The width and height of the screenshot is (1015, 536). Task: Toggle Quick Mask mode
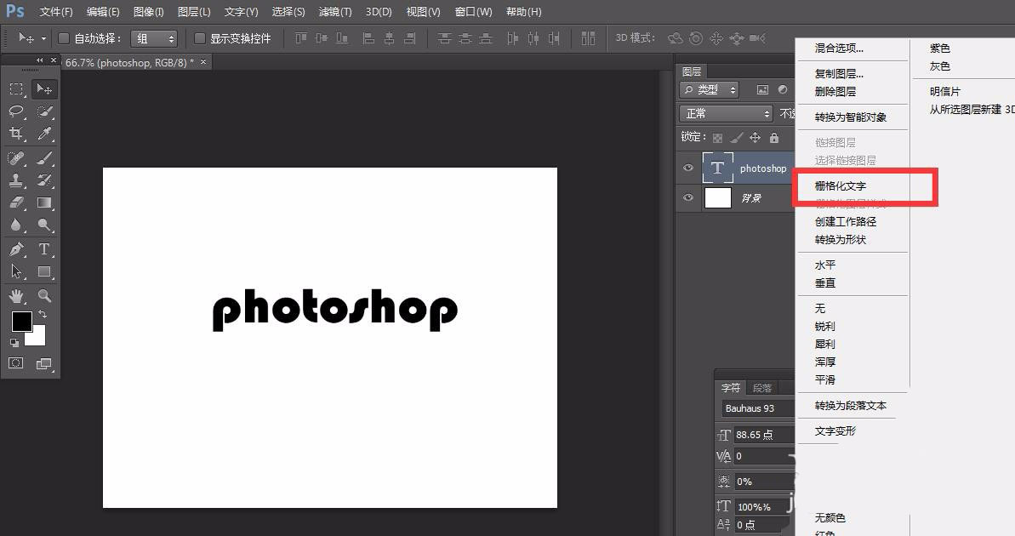[x=16, y=363]
